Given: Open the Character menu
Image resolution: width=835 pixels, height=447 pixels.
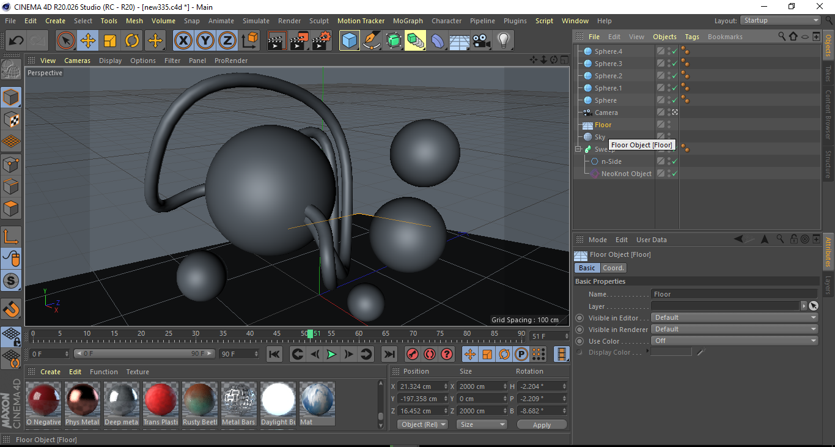Looking at the screenshot, I should coord(446,21).
